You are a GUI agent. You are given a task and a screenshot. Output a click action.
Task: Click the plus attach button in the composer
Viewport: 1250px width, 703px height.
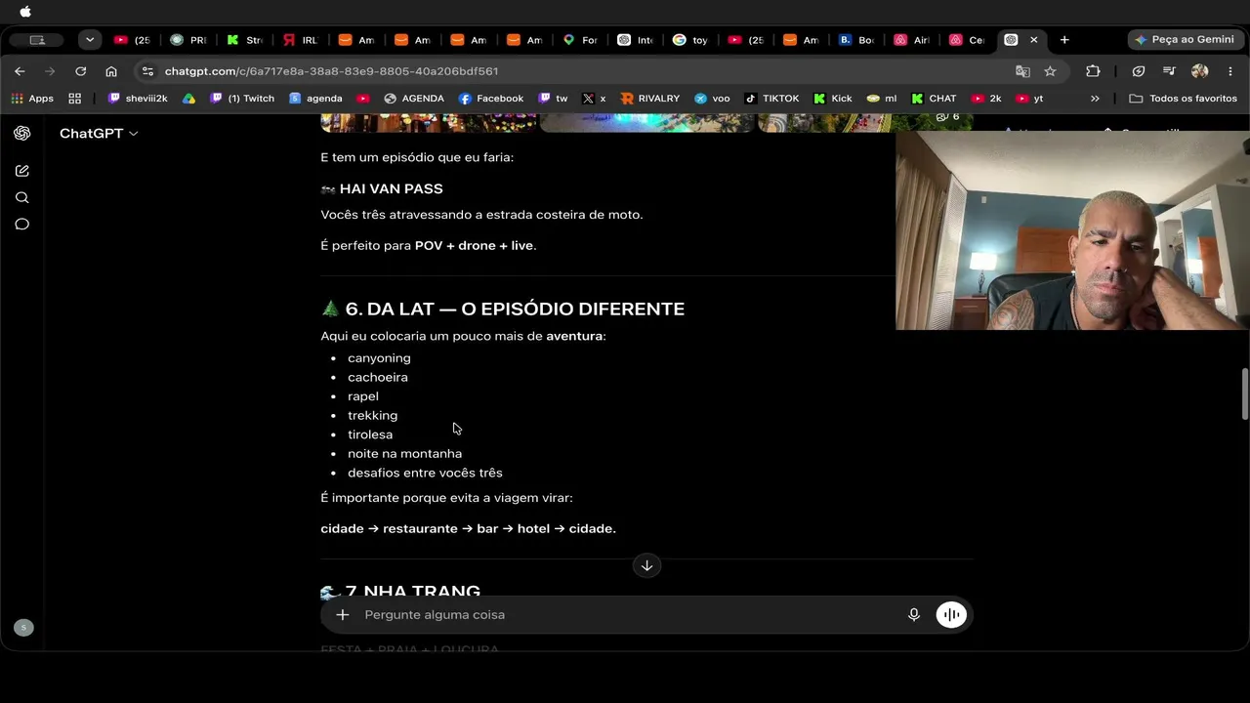tap(343, 615)
